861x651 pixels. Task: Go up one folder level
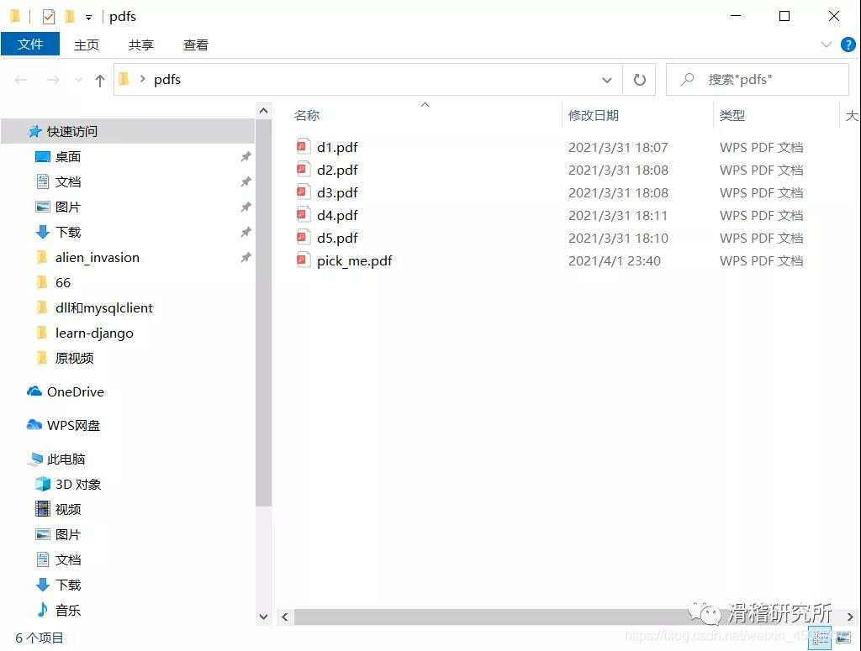[x=100, y=81]
